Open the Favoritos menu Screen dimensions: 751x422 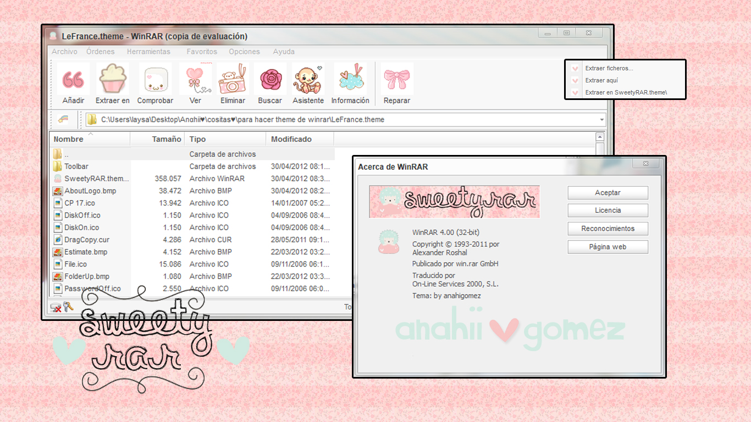click(202, 52)
